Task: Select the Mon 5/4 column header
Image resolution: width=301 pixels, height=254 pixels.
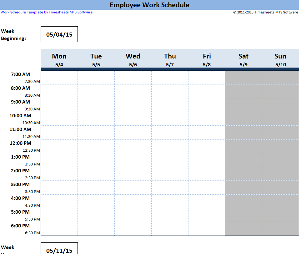Action: click(59, 59)
